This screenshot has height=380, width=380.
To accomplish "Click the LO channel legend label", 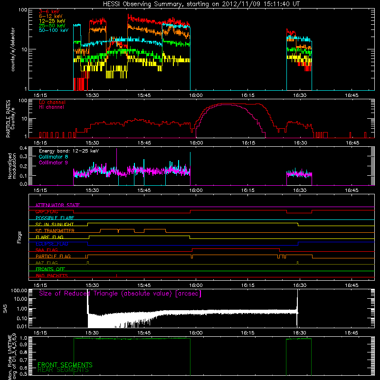I will [x=52, y=102].
